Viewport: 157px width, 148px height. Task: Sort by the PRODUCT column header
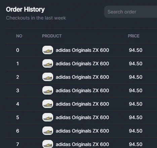pos(52,36)
